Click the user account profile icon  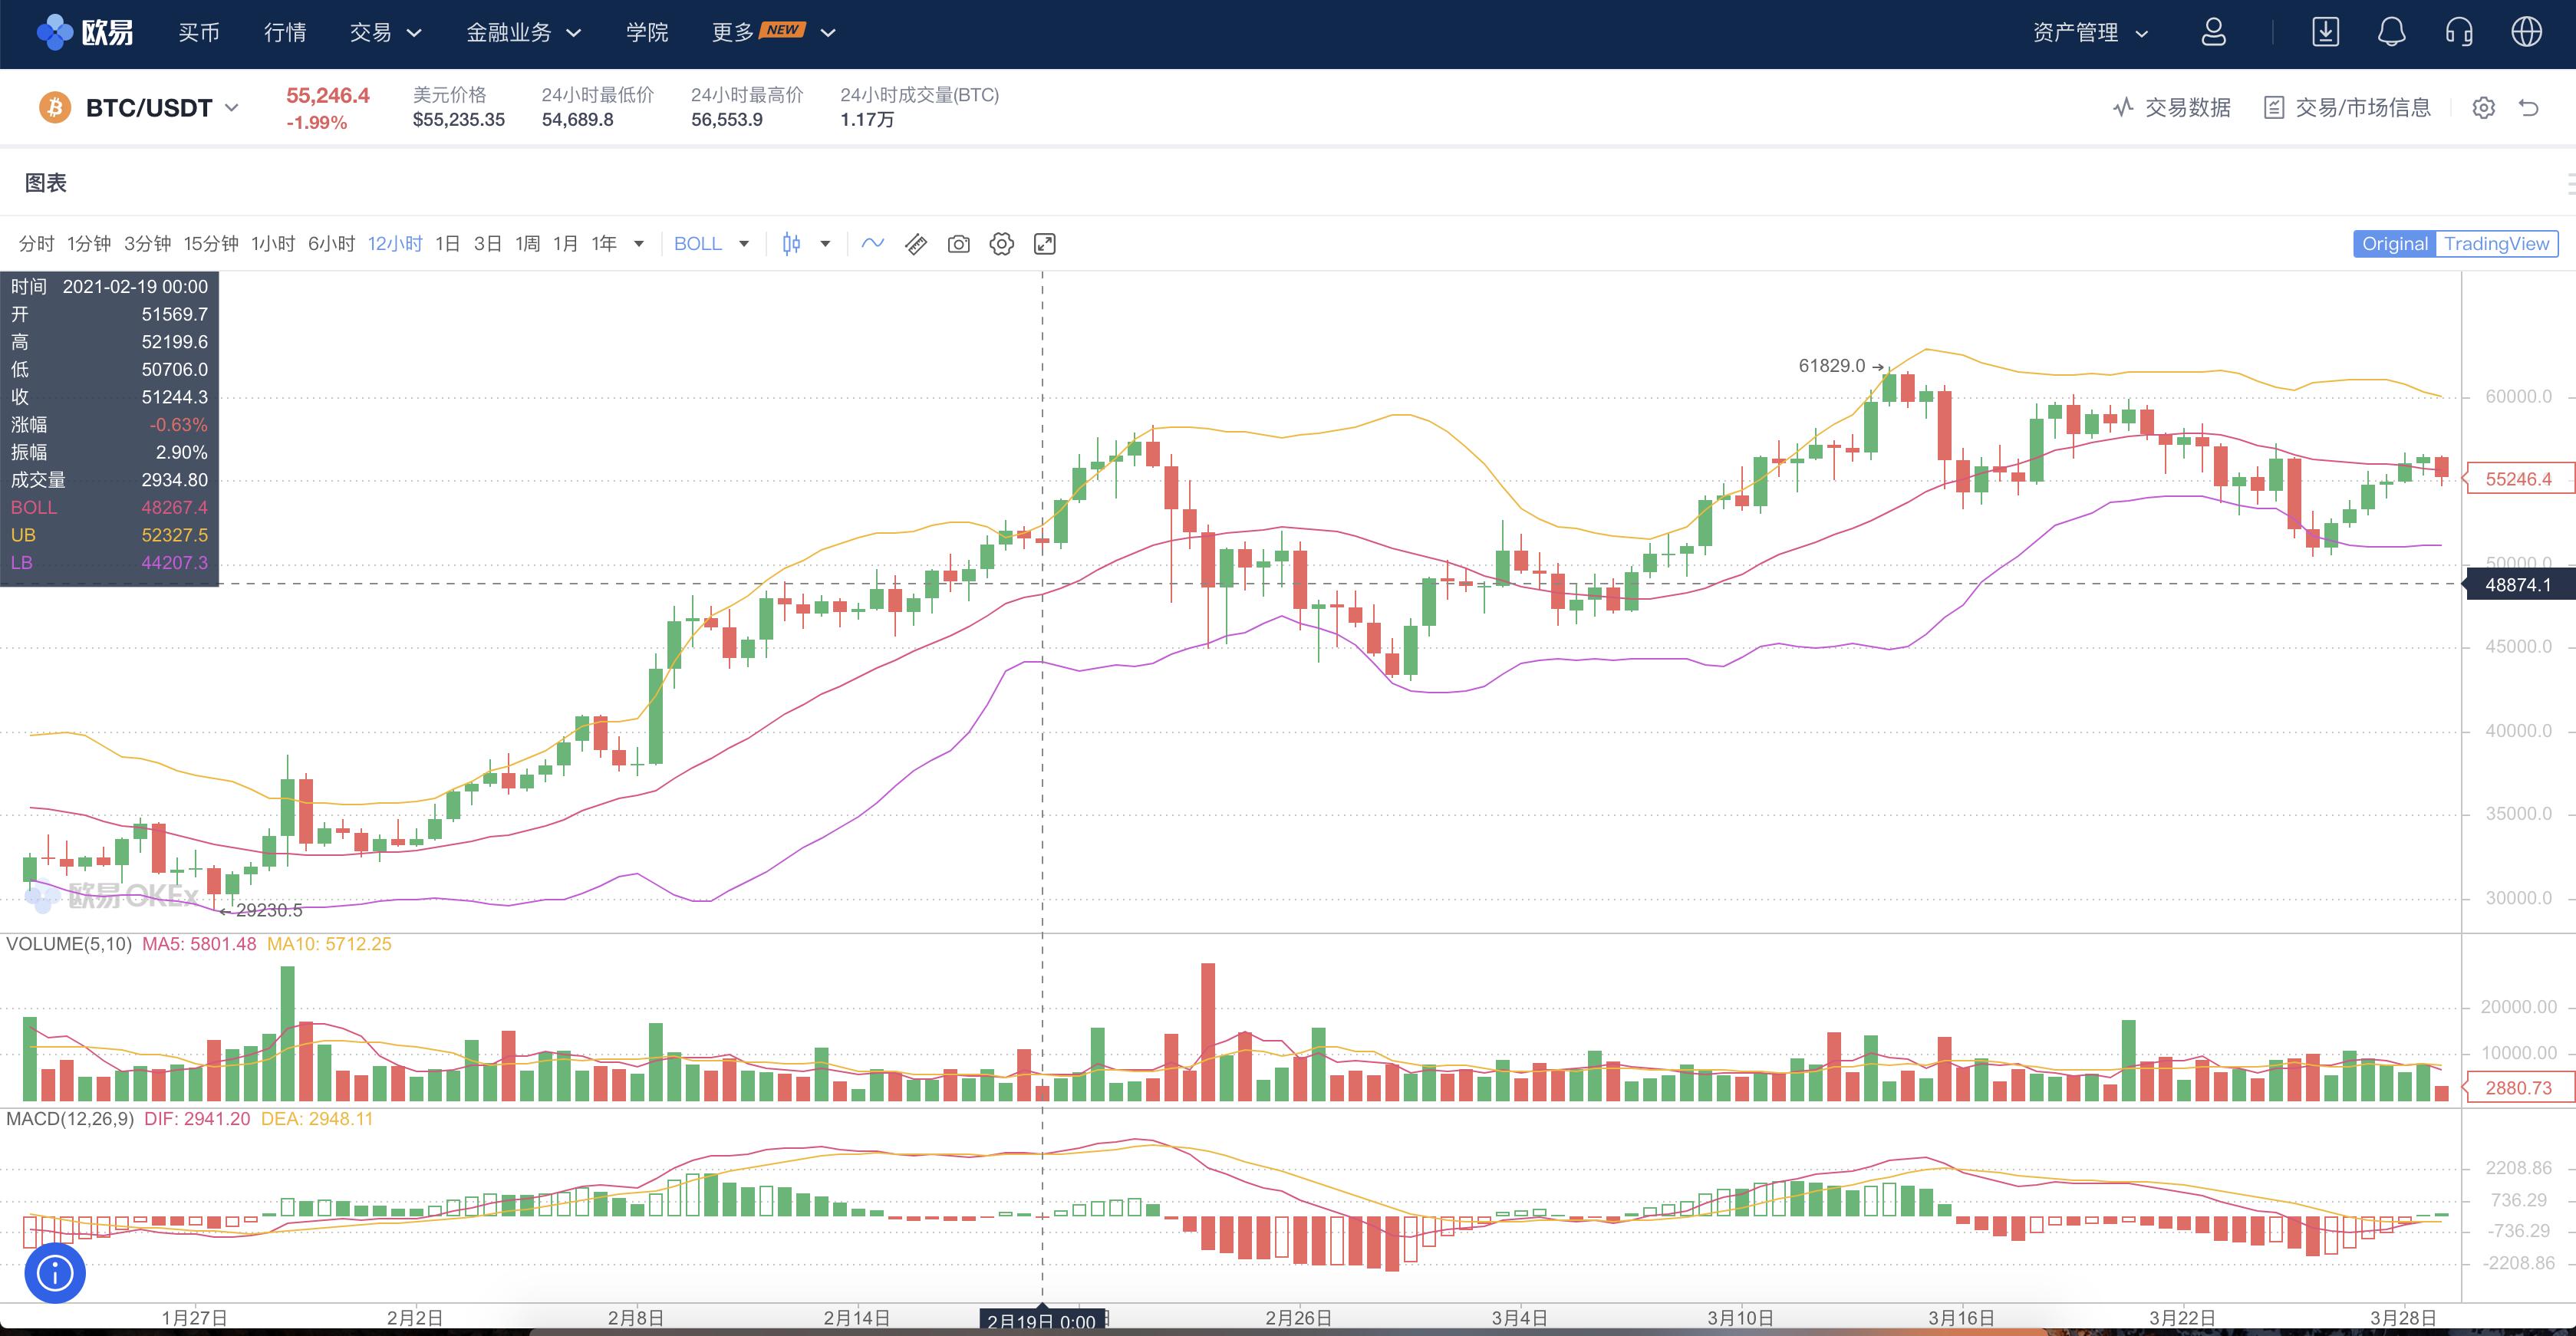click(x=2214, y=32)
